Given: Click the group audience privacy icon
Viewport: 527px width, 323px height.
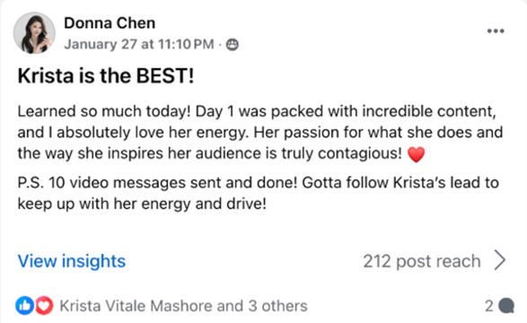Looking at the screenshot, I should pyautogui.click(x=233, y=45).
